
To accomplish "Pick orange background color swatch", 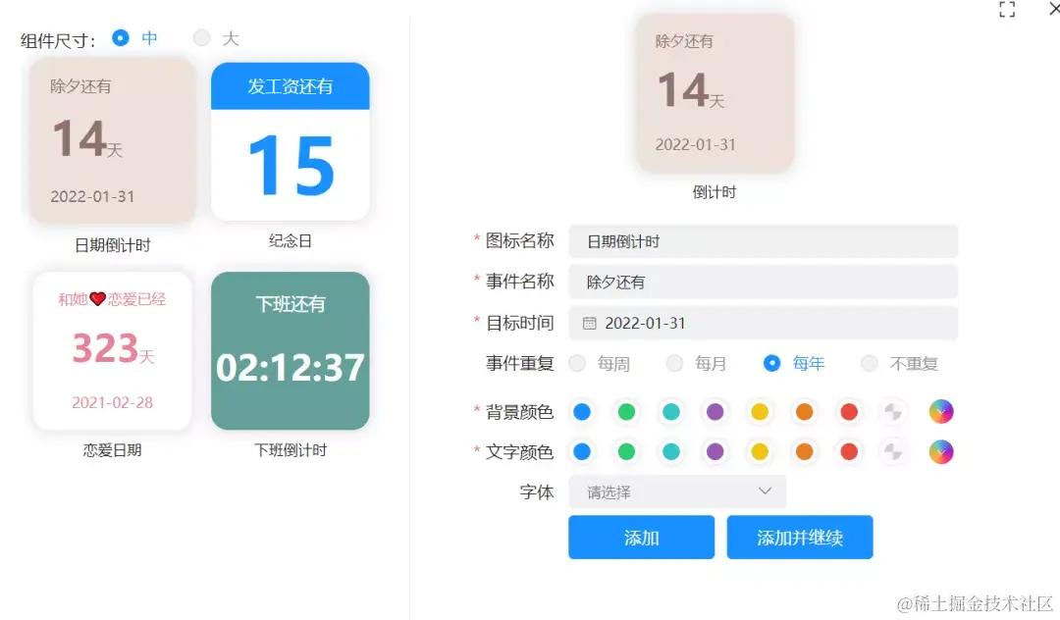I will tap(804, 411).
